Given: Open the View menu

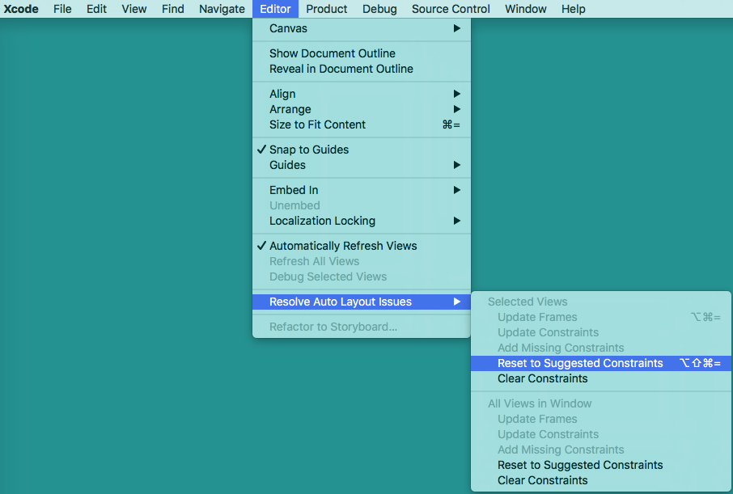Looking at the screenshot, I should [x=133, y=9].
